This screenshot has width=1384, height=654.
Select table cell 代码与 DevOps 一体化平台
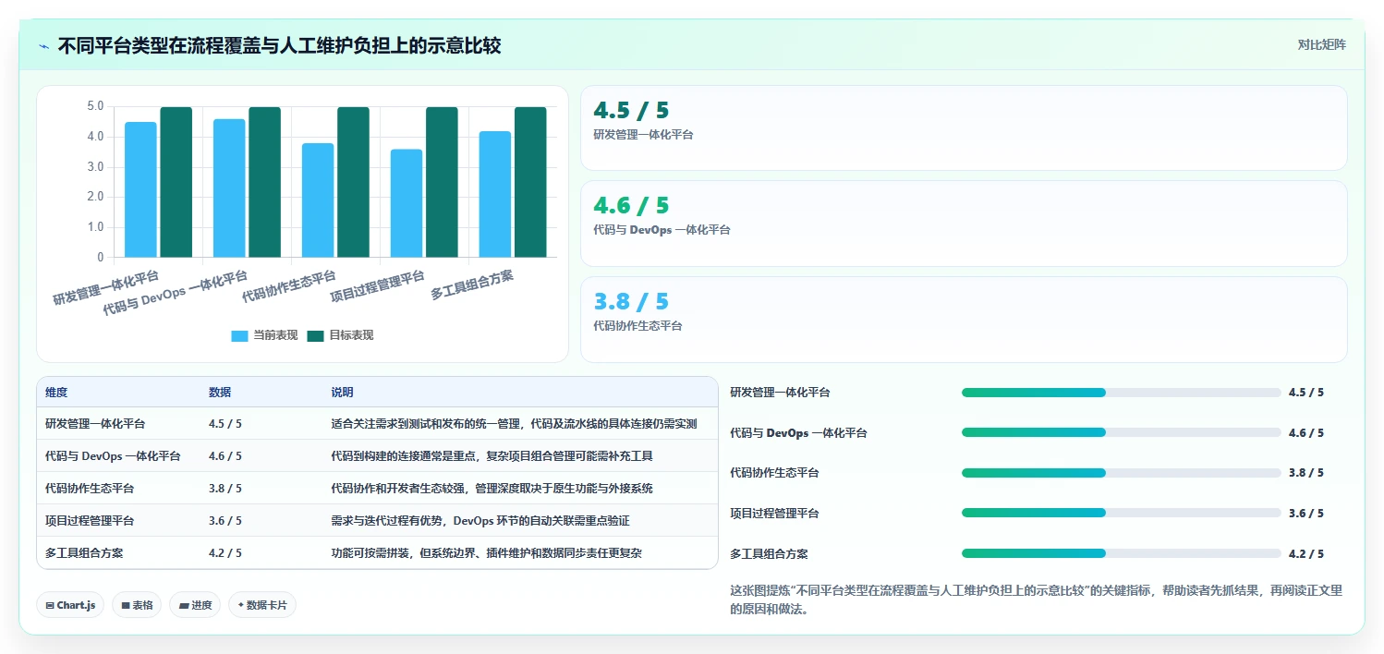(x=113, y=456)
